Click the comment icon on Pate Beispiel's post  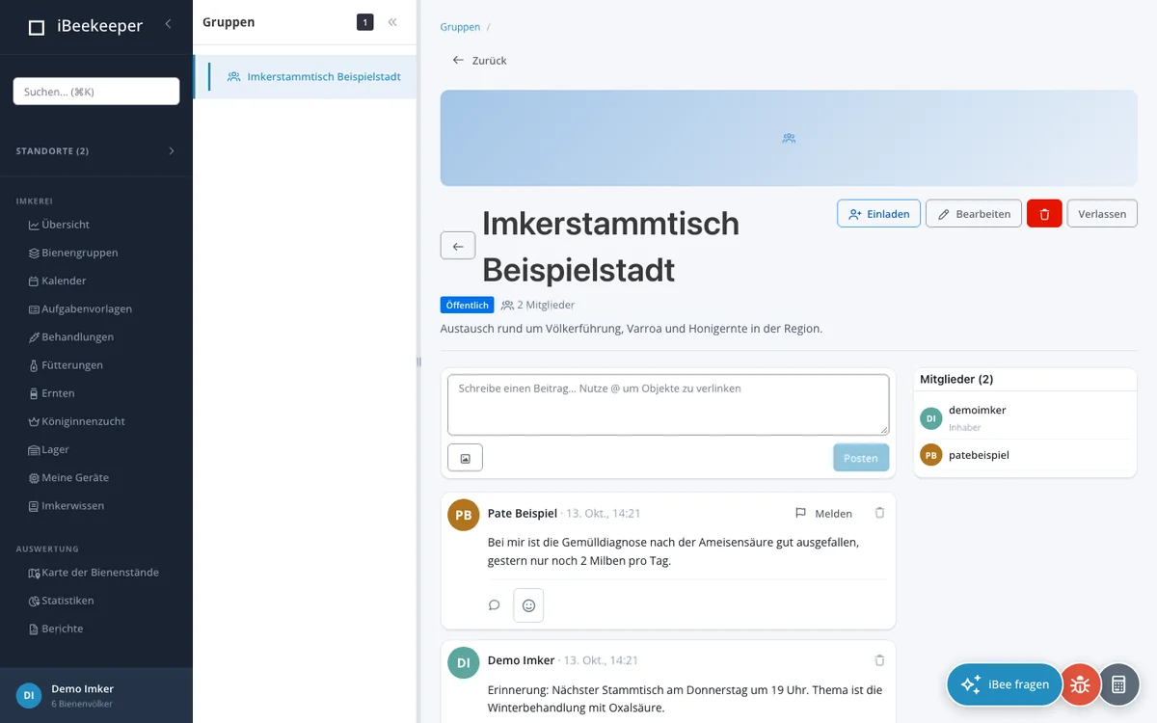495,605
